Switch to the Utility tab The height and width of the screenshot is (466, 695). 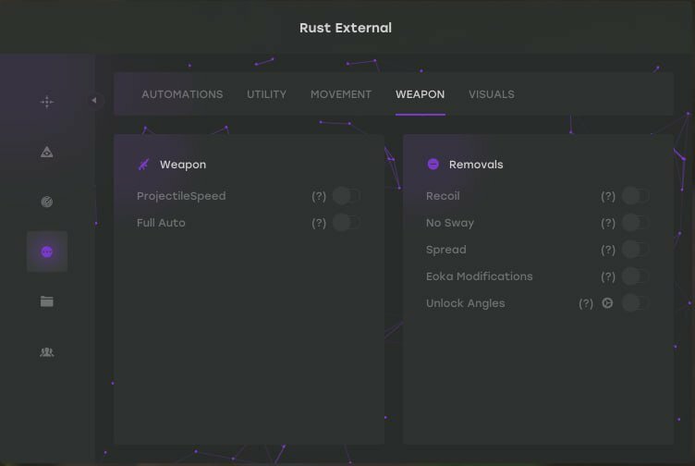[266, 94]
